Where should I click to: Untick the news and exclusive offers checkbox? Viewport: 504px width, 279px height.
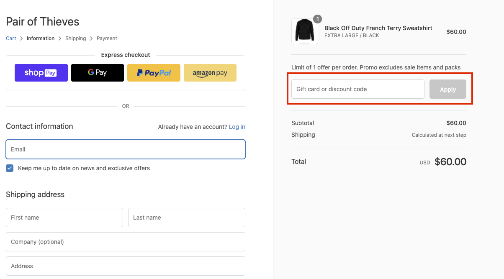(x=10, y=168)
